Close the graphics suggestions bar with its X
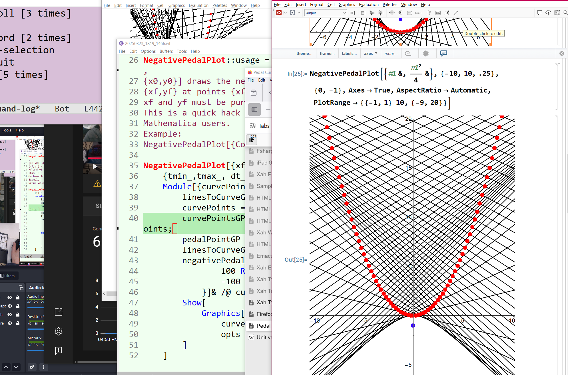 coord(561,53)
